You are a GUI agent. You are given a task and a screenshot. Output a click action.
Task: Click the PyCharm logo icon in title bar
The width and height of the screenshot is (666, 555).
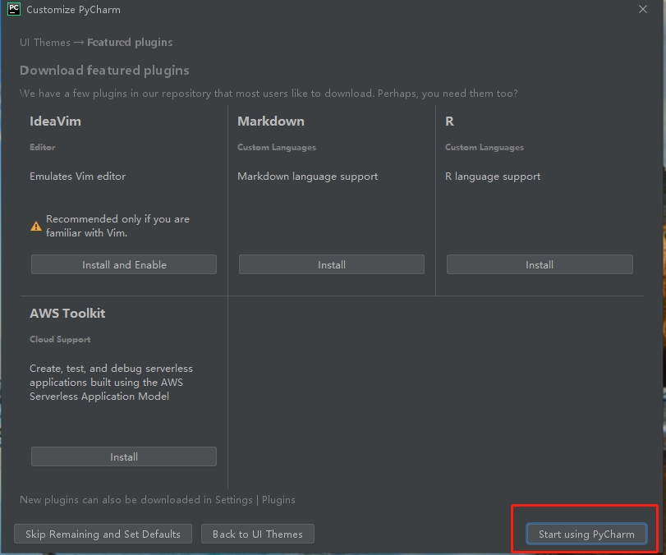14,9
